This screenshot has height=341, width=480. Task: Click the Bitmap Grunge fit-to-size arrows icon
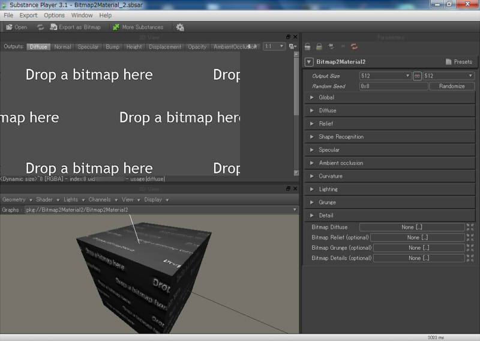pos(470,248)
